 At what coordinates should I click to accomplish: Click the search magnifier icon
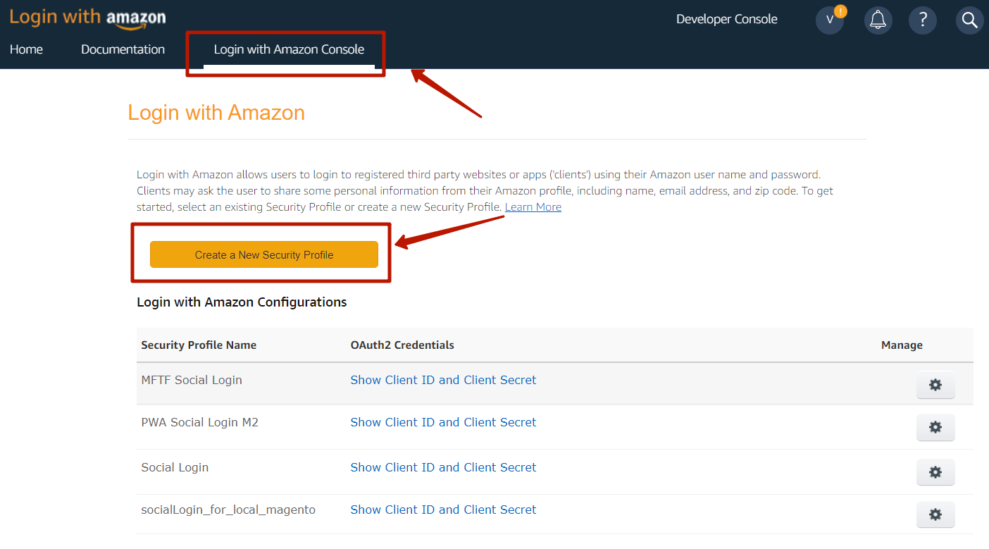(969, 20)
